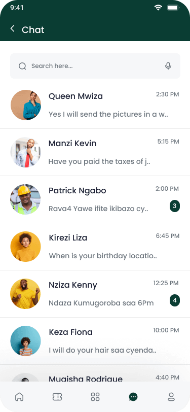190x412 pixels.
Task: Tap Patrick Ngabo's hard-hat avatar
Action: (x=25, y=199)
